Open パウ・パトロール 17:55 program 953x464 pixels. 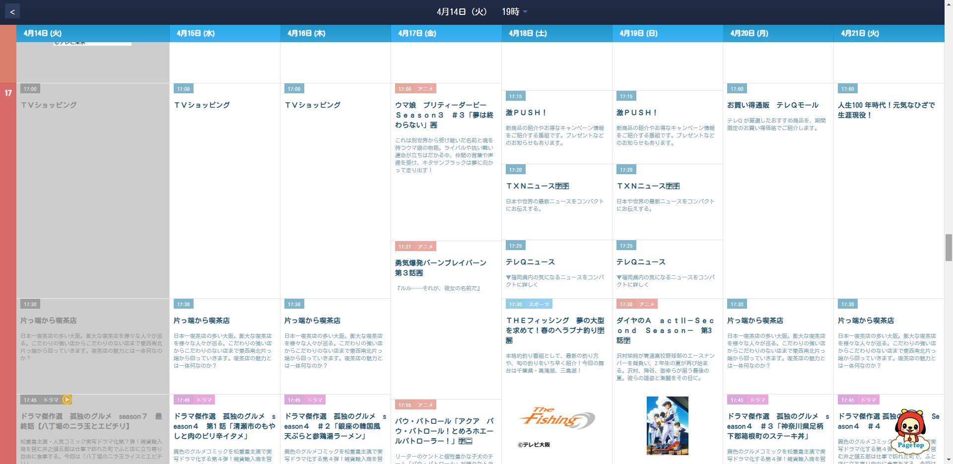(x=444, y=430)
